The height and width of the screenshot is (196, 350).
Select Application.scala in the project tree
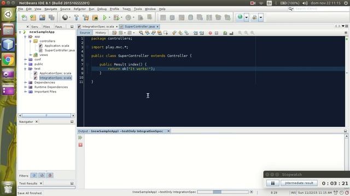point(57,46)
